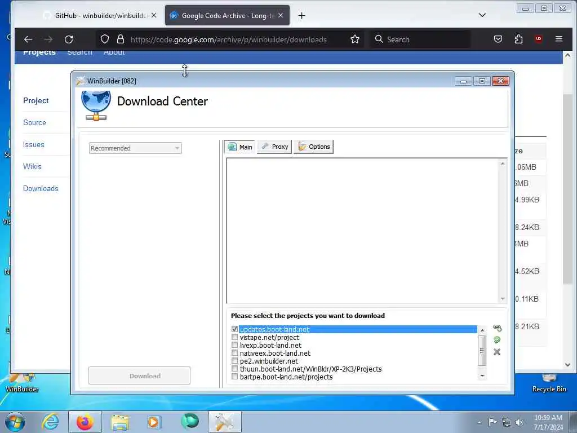Screen dimensions: 577x433
Task: Open Wikis link in sidebar
Action: click(x=32, y=166)
